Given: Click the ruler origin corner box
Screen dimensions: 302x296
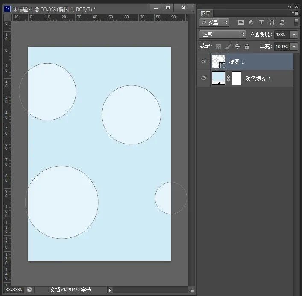Looking at the screenshot, I should 7,17.
